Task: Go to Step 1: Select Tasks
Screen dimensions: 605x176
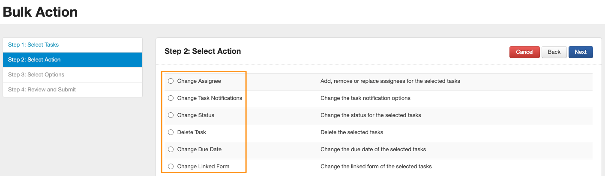Action: [33, 45]
